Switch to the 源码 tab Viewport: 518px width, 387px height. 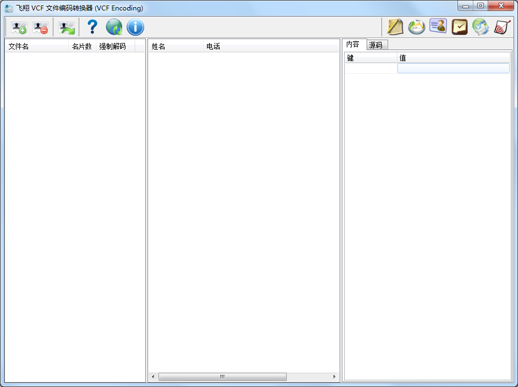(377, 45)
